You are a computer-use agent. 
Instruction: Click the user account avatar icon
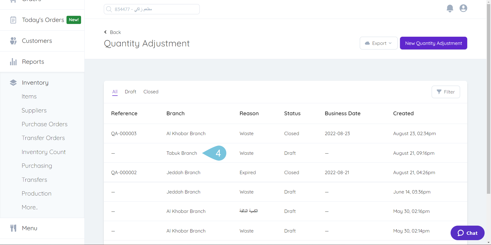(x=463, y=8)
